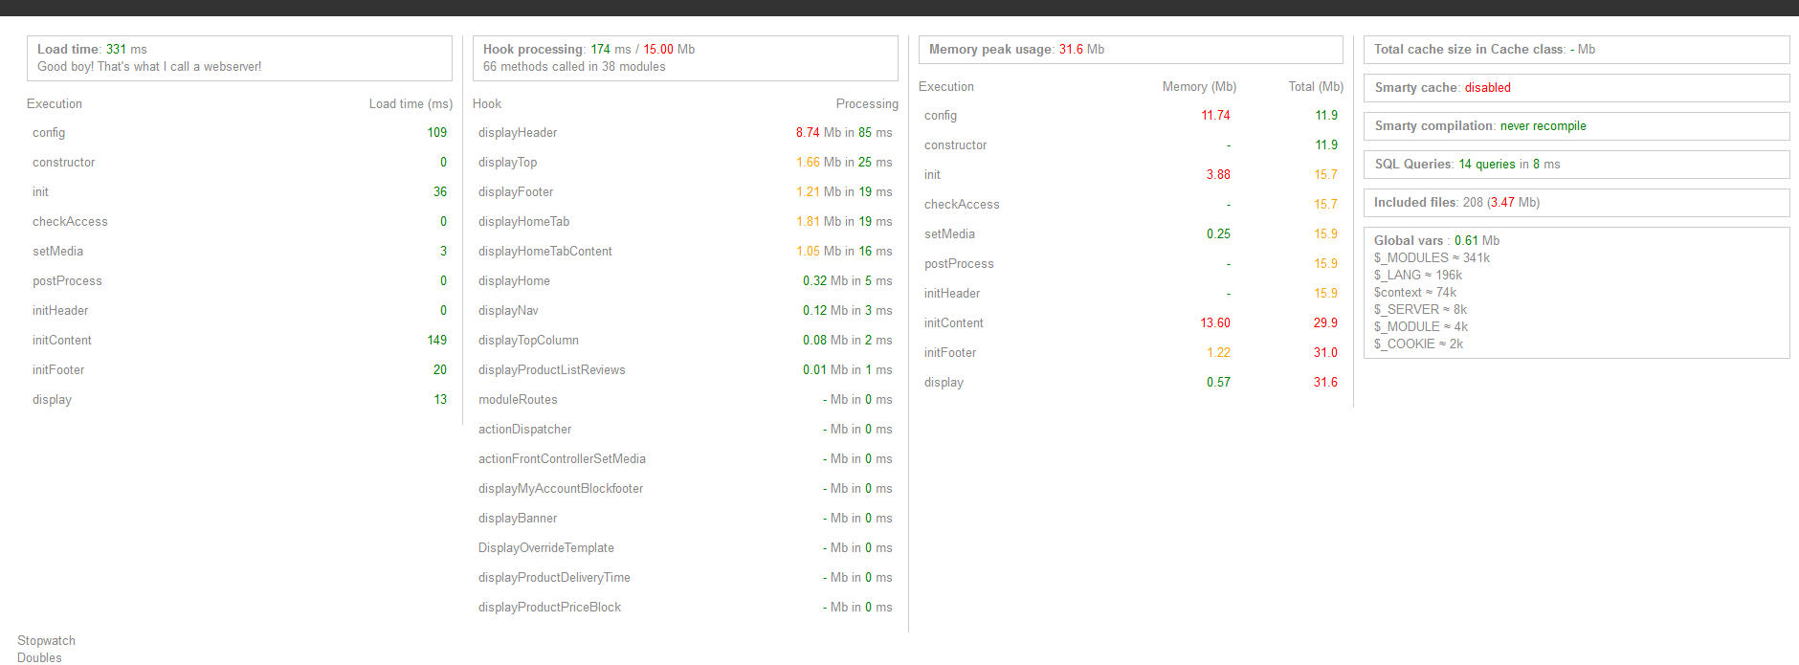Click 'initContent' in Load time list
This screenshot has height=665, width=1799.
coord(62,341)
